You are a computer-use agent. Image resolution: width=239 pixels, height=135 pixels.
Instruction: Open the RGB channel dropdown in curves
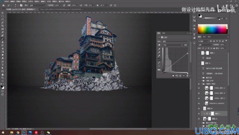(x=172, y=45)
